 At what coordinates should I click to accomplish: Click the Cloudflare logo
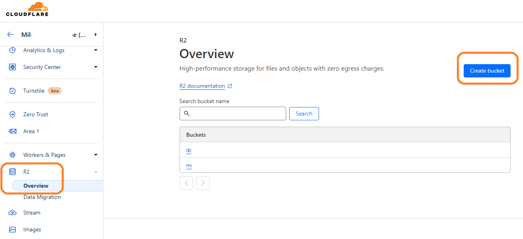pyautogui.click(x=27, y=9)
